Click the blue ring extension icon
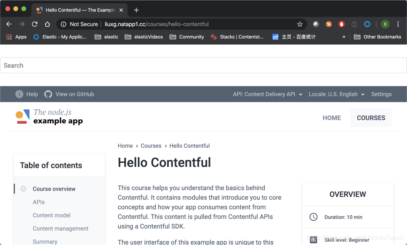The height and width of the screenshot is (245, 407). 367,24
